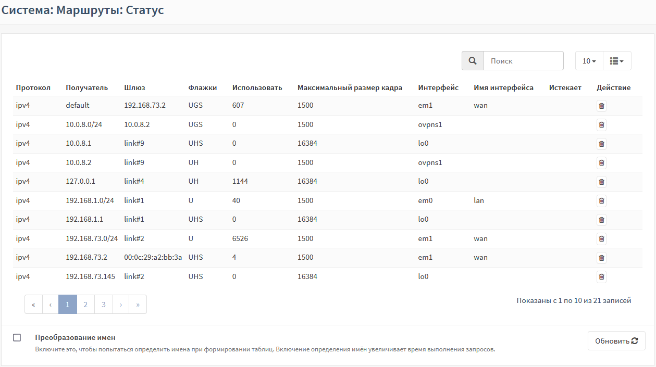The image size is (656, 367).
Task: Remove the 127.0.0.1 loopback route
Action: pos(601,182)
